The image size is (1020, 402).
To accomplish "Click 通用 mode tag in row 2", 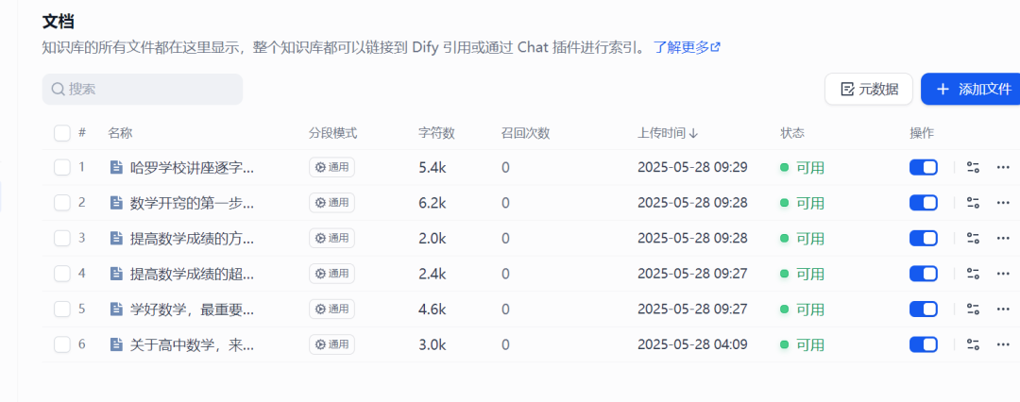I will point(331,203).
